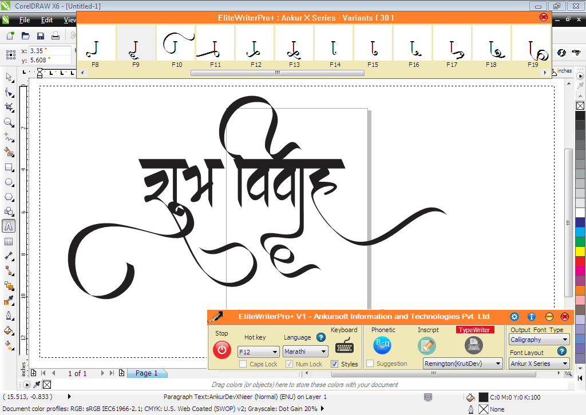Switch to the Page 1 tab
Image resolution: width=586 pixels, height=415 pixels.
point(147,373)
